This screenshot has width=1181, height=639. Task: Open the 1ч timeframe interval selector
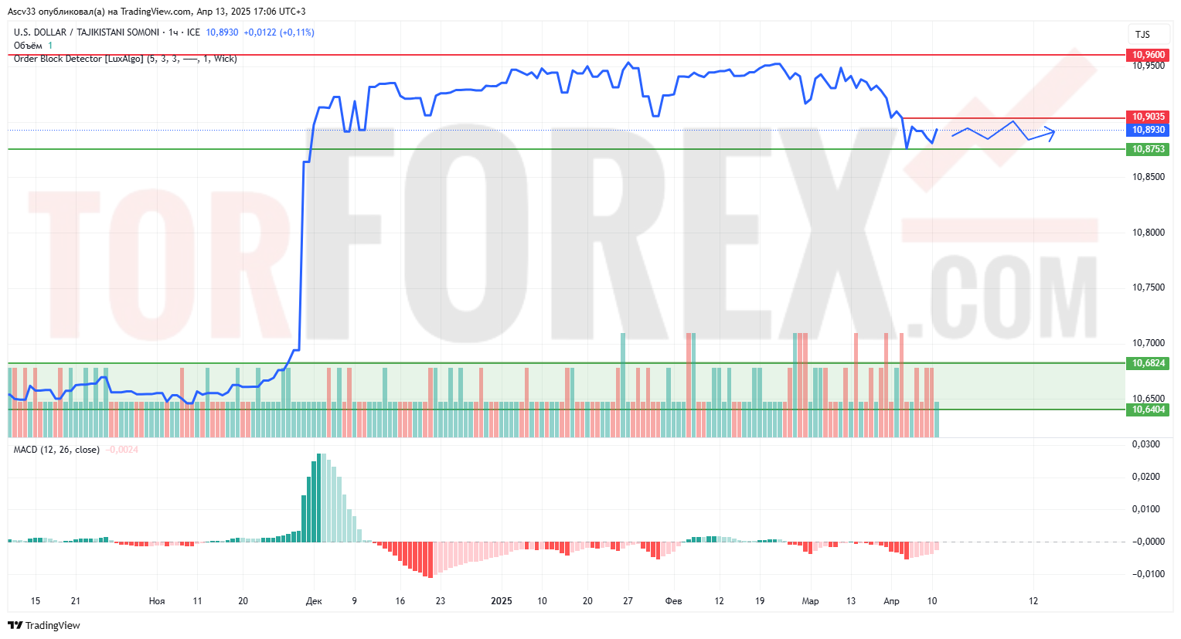pyautogui.click(x=173, y=32)
